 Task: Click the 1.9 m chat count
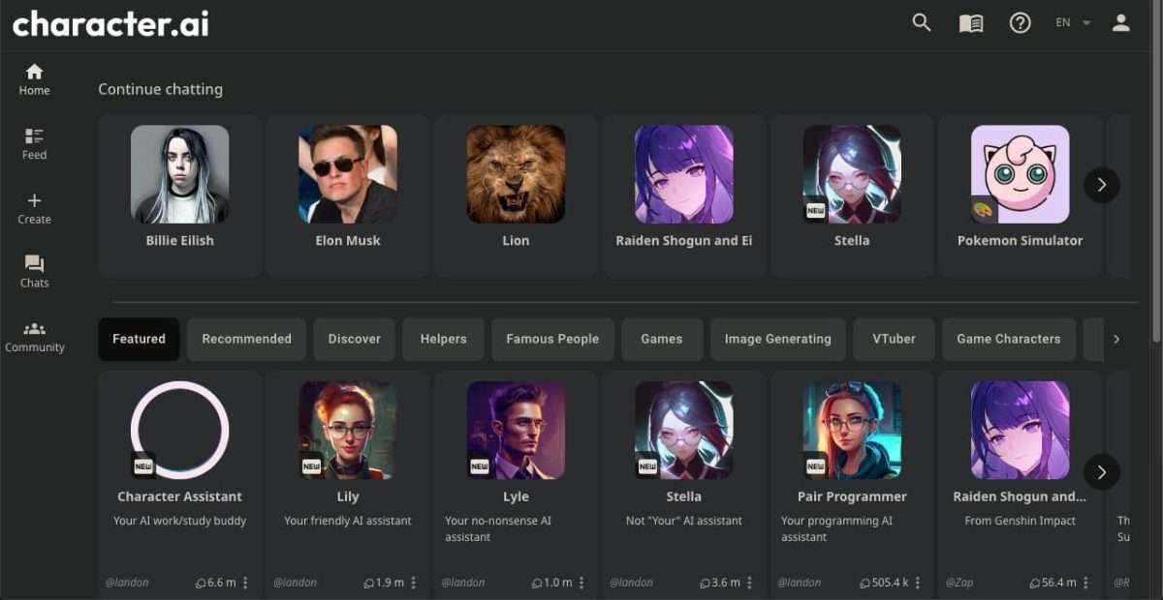(x=384, y=583)
